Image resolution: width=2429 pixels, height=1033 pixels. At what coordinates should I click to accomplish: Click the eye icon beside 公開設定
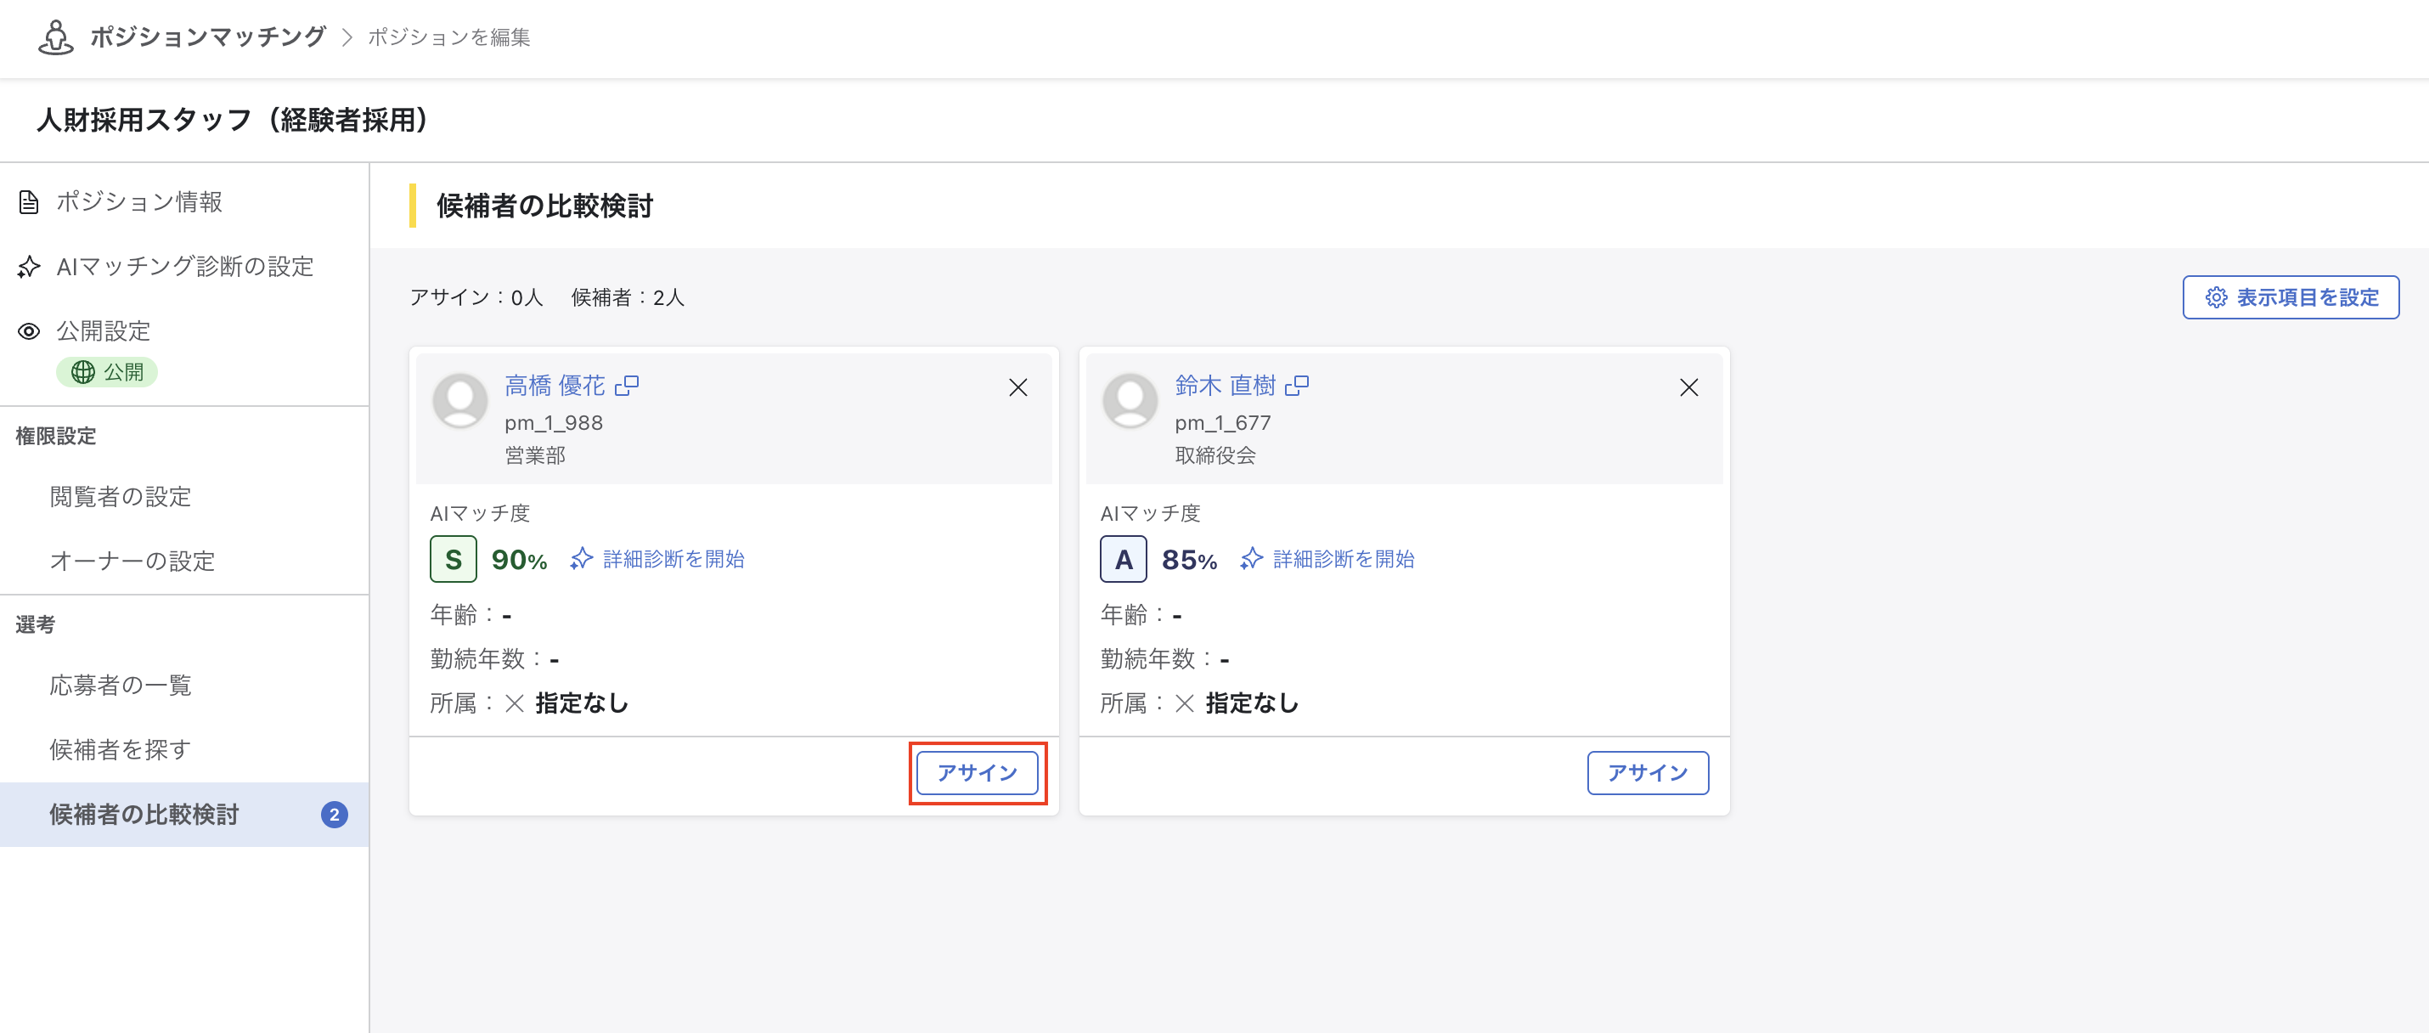(29, 331)
